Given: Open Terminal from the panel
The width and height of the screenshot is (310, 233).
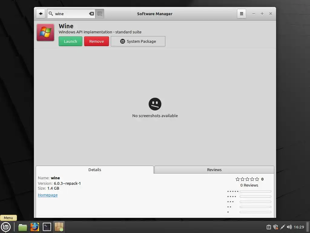Looking at the screenshot, I should [47, 227].
